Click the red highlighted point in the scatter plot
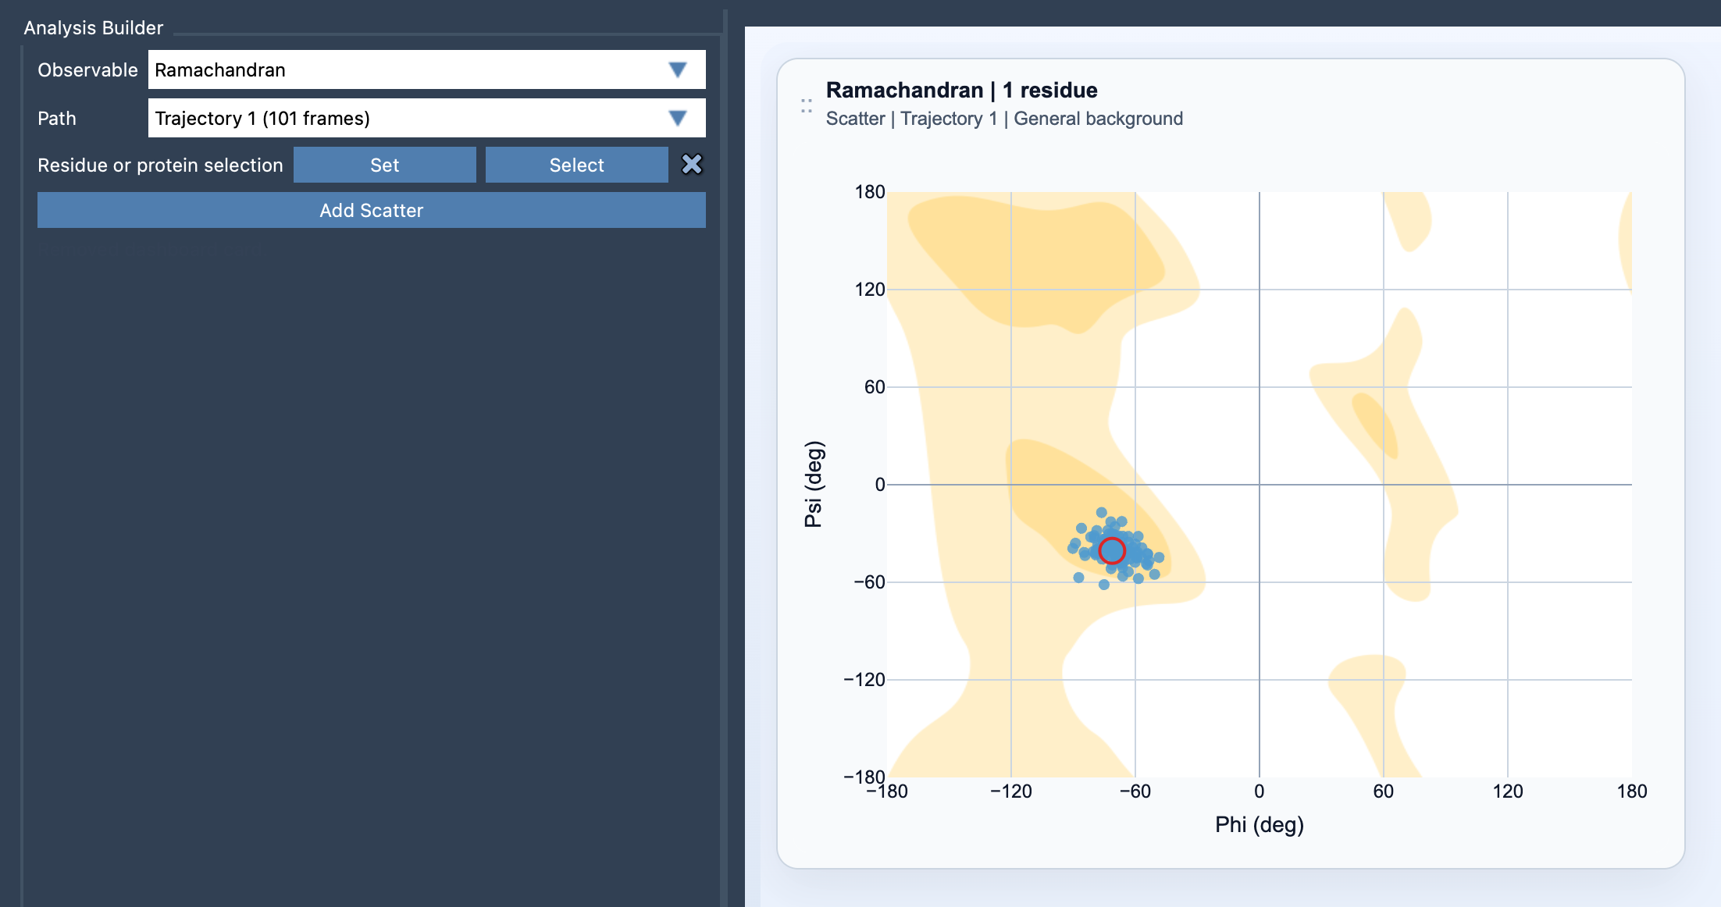 point(1111,550)
